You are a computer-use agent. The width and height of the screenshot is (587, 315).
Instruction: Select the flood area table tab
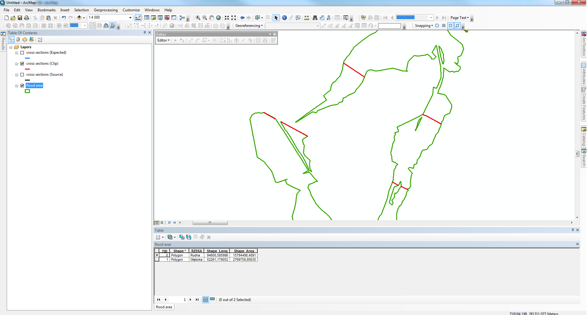(164, 307)
